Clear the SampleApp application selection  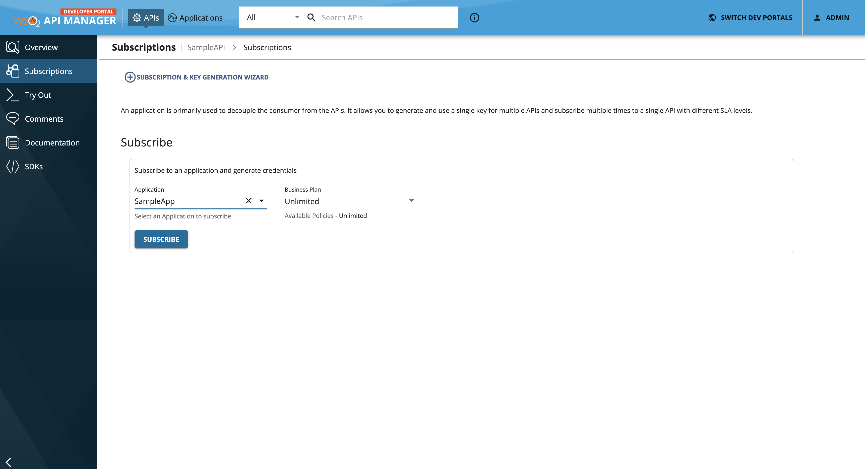coord(249,201)
